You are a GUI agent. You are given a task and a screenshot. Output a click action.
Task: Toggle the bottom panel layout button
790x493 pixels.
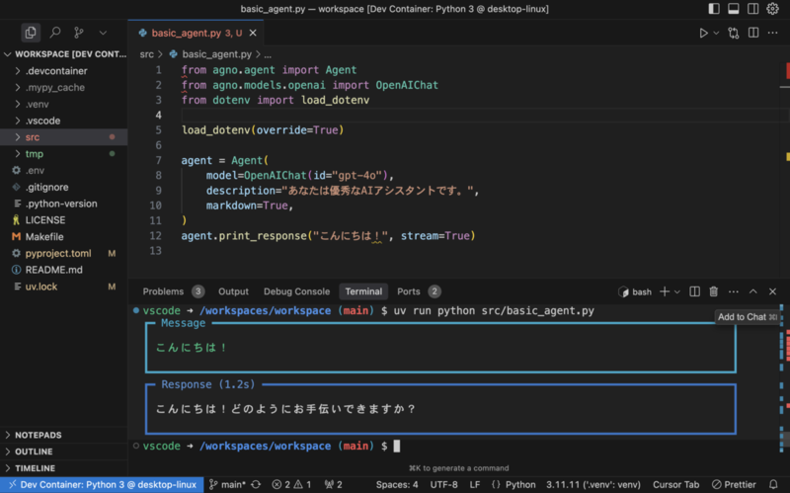click(x=734, y=9)
